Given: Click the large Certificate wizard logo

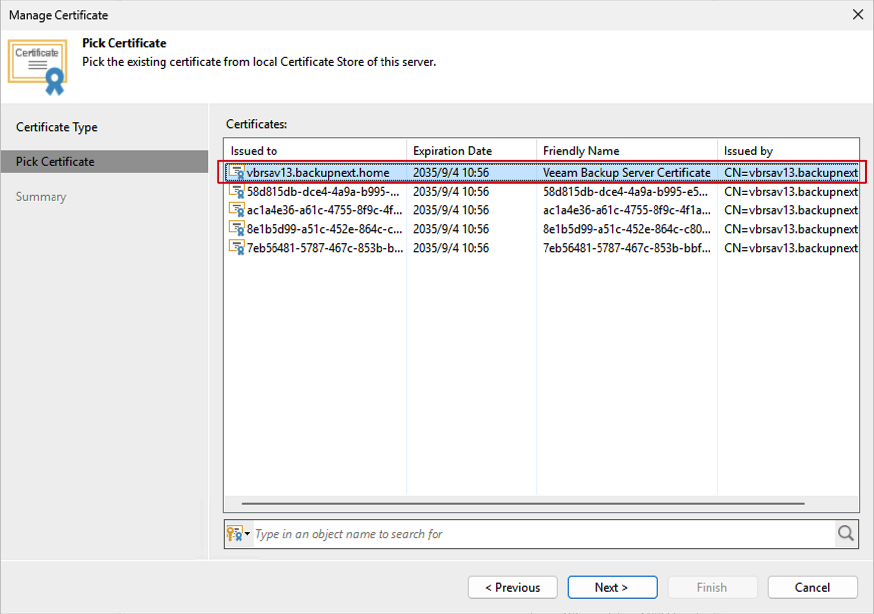Looking at the screenshot, I should 38,67.
